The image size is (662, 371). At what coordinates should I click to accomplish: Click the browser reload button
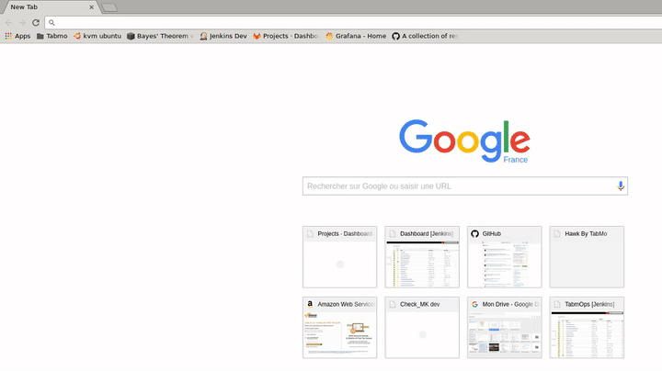[x=36, y=22]
